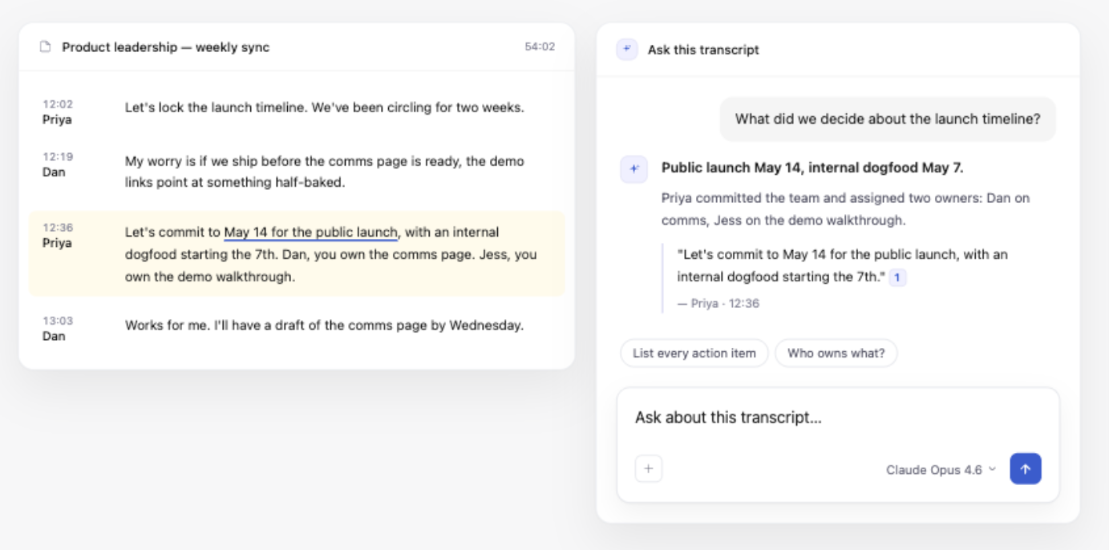
Task: Click the underlined "May 14 for the public launch" text
Action: pyautogui.click(x=310, y=233)
